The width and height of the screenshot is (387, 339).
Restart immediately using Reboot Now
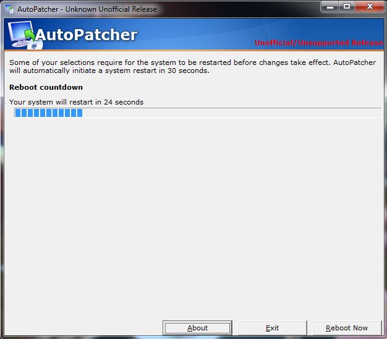tap(347, 328)
